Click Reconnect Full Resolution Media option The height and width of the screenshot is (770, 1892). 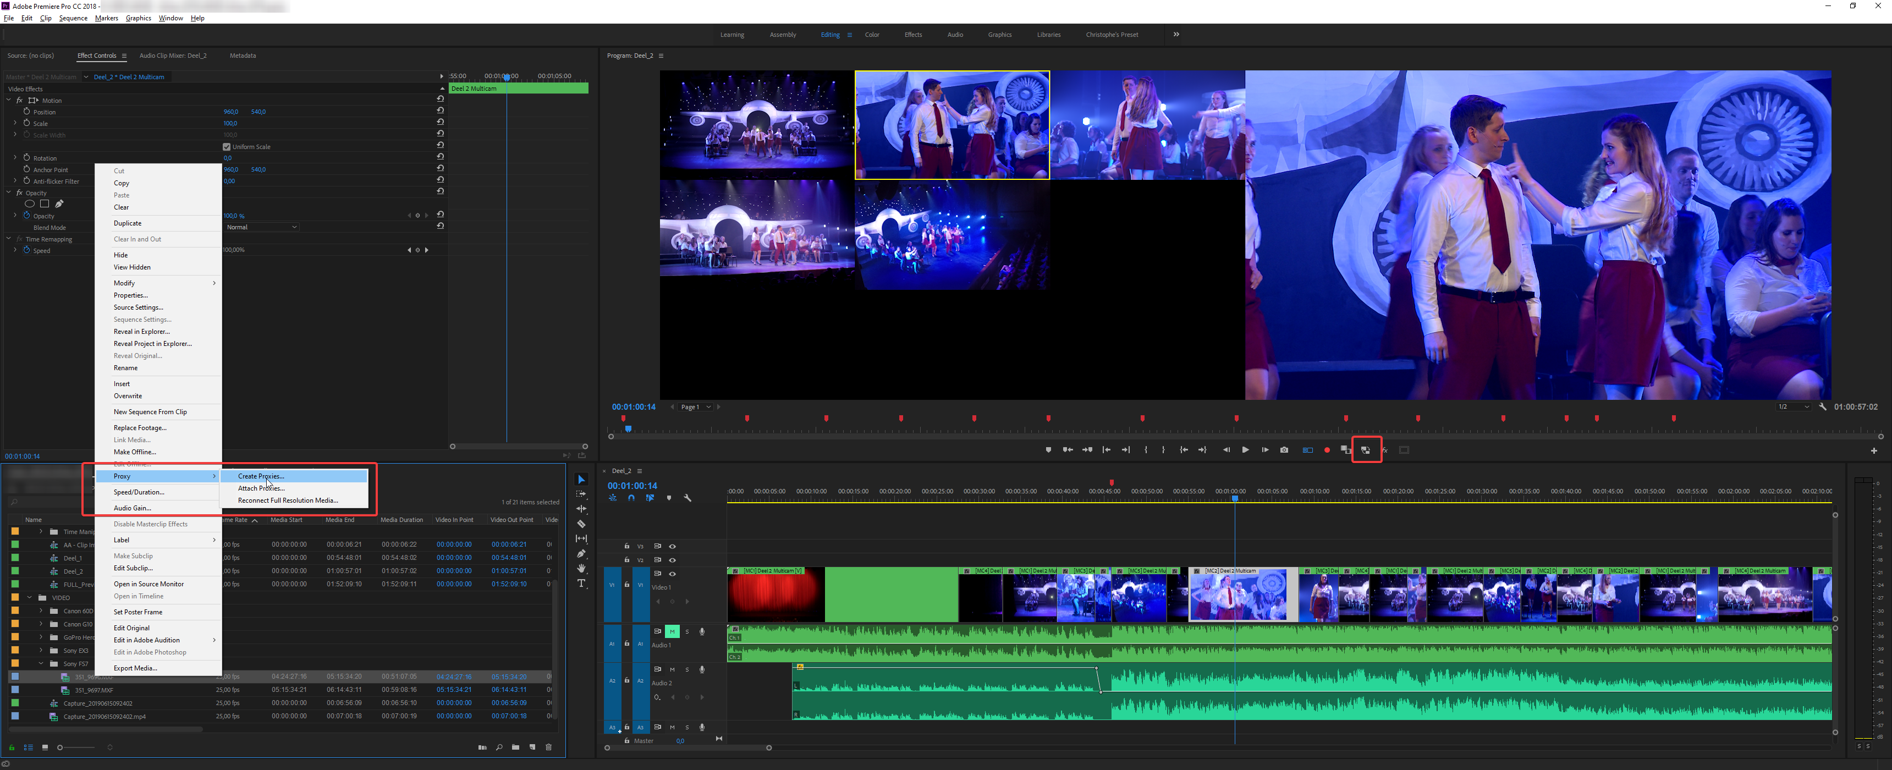coord(287,501)
